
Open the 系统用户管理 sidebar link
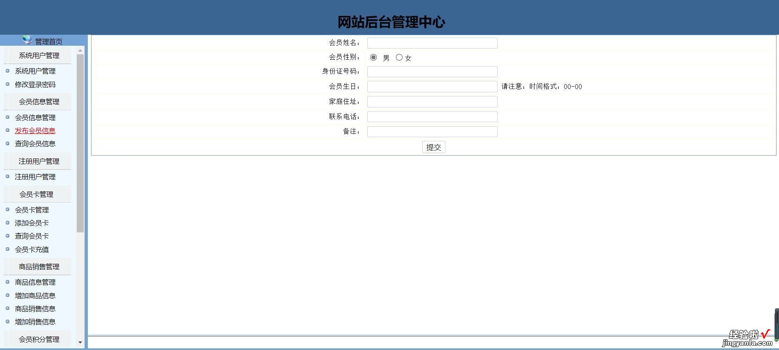click(x=35, y=71)
